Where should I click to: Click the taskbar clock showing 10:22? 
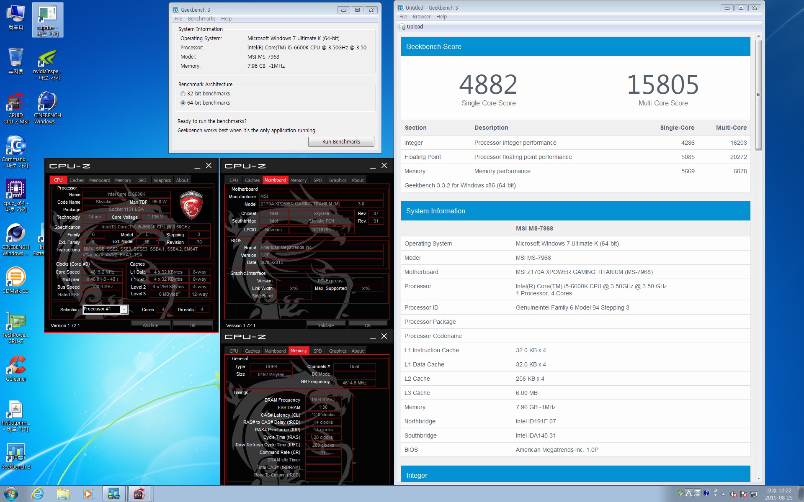779,494
